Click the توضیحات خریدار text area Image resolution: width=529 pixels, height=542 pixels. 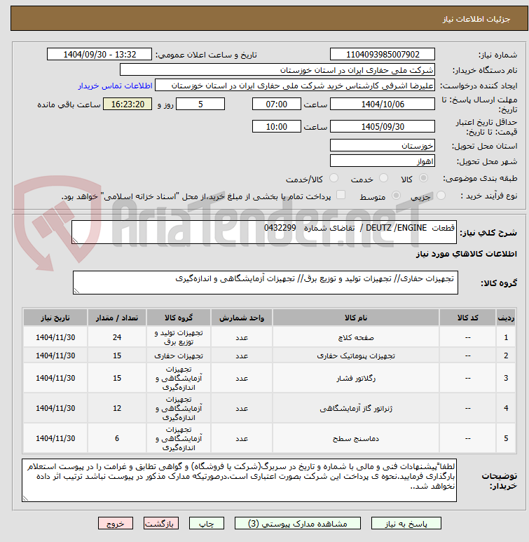tap(239, 480)
